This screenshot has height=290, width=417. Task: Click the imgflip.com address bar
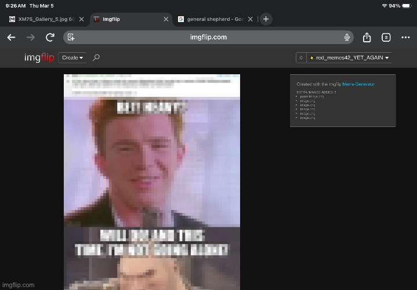tap(208, 37)
